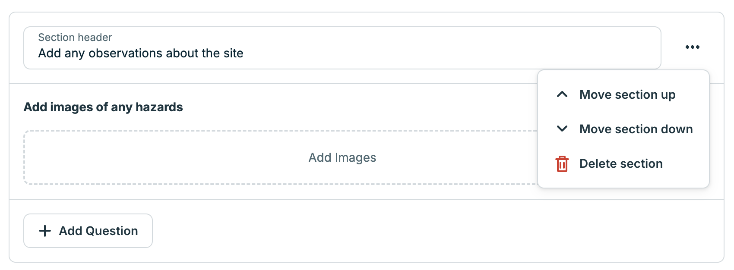Select the trash can to delete section
The image size is (734, 270).
[562, 163]
